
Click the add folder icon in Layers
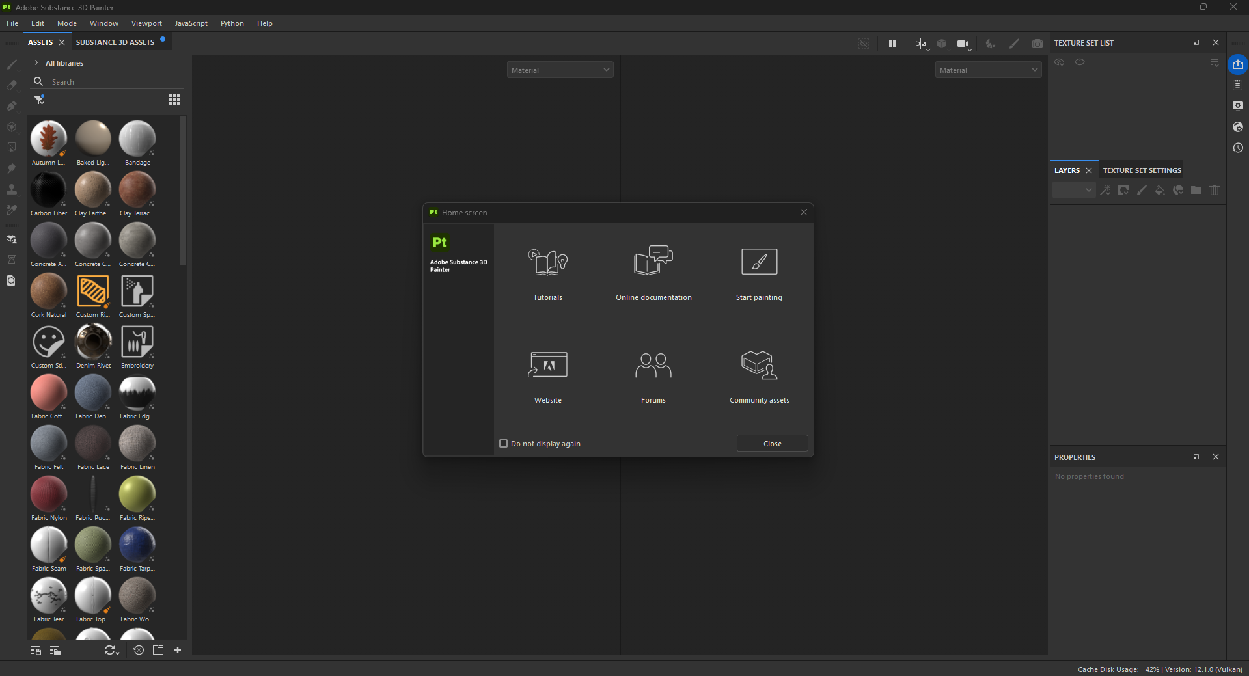click(x=1196, y=190)
